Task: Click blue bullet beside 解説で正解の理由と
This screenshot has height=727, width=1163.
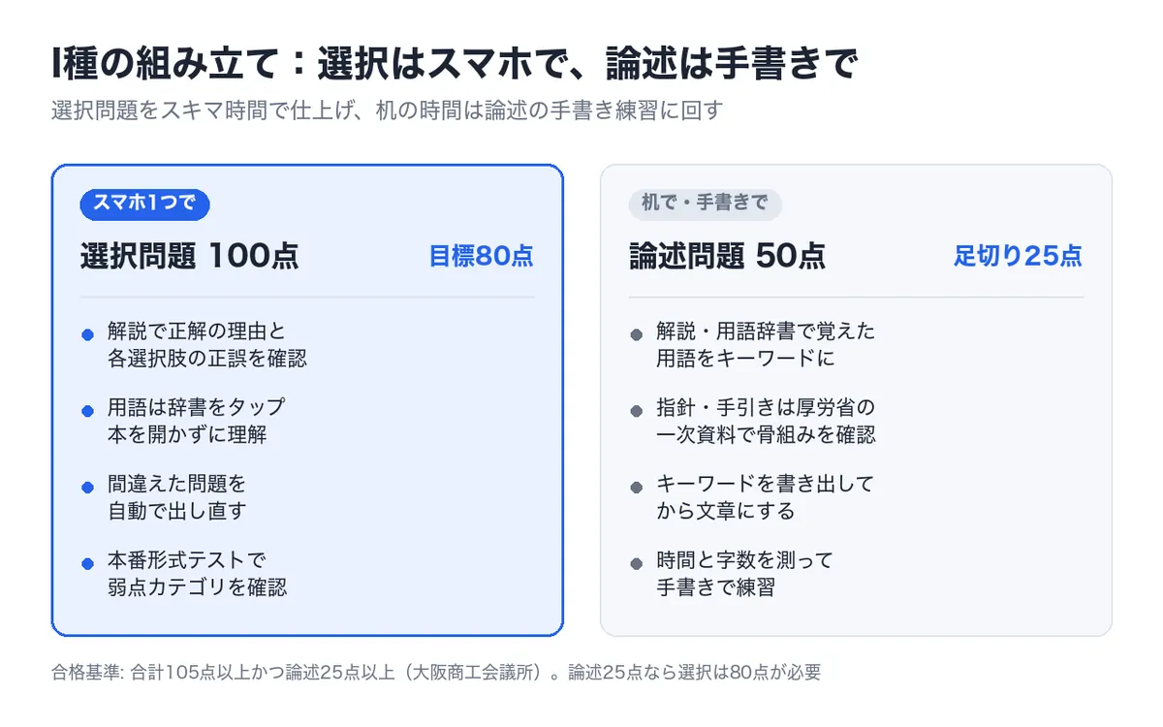Action: tap(87, 334)
